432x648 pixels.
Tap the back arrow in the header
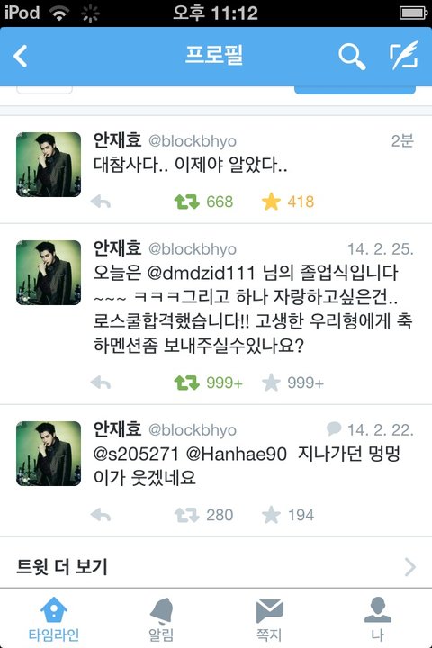click(x=21, y=56)
